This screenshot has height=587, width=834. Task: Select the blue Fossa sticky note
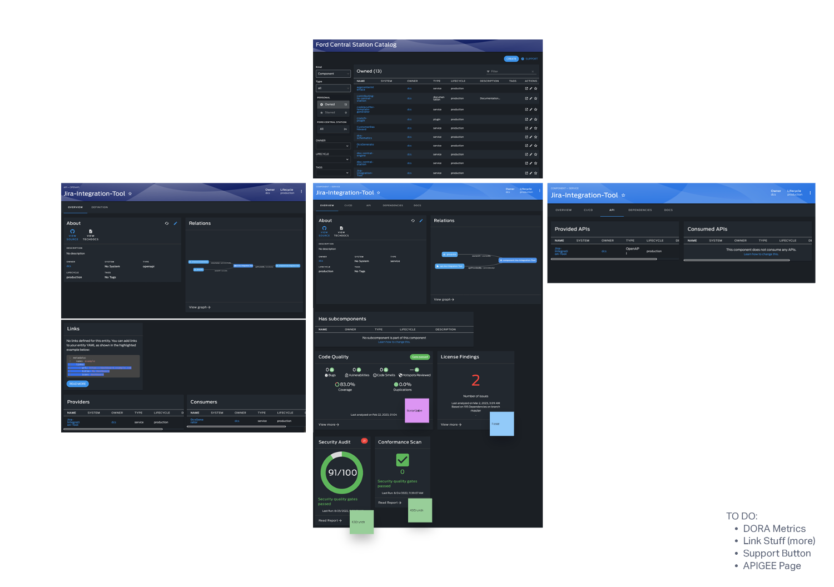502,424
